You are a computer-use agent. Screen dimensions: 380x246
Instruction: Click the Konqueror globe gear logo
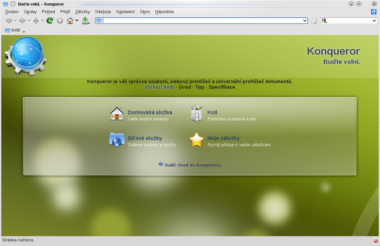(x=26, y=56)
